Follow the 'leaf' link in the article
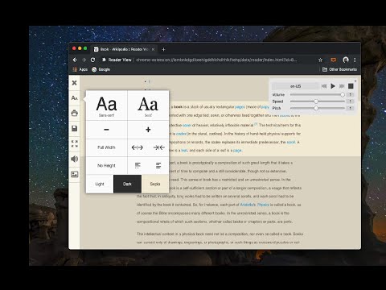386x290 pixels. pos(184,151)
